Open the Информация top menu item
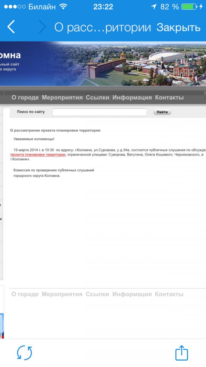This screenshot has height=367, width=206. 132,97
